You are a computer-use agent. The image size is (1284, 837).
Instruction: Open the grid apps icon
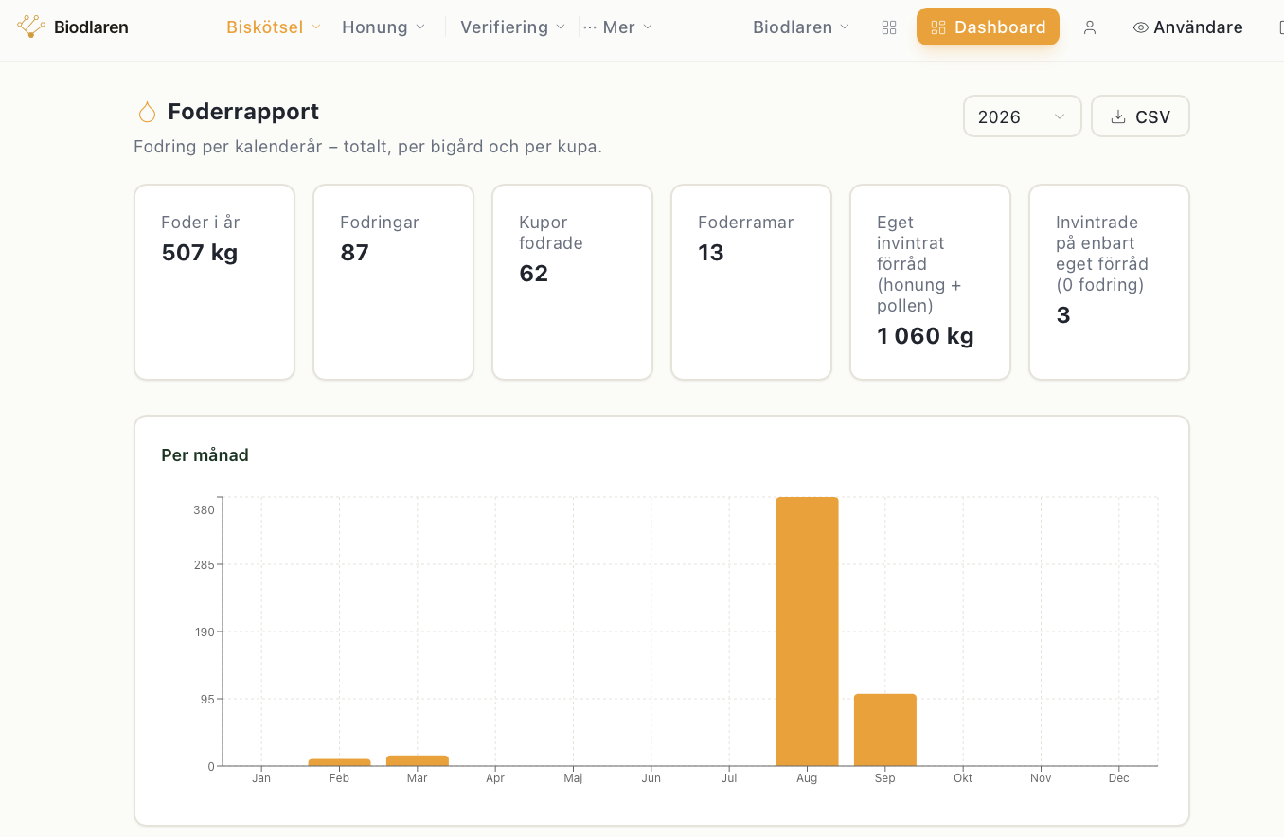pos(888,27)
